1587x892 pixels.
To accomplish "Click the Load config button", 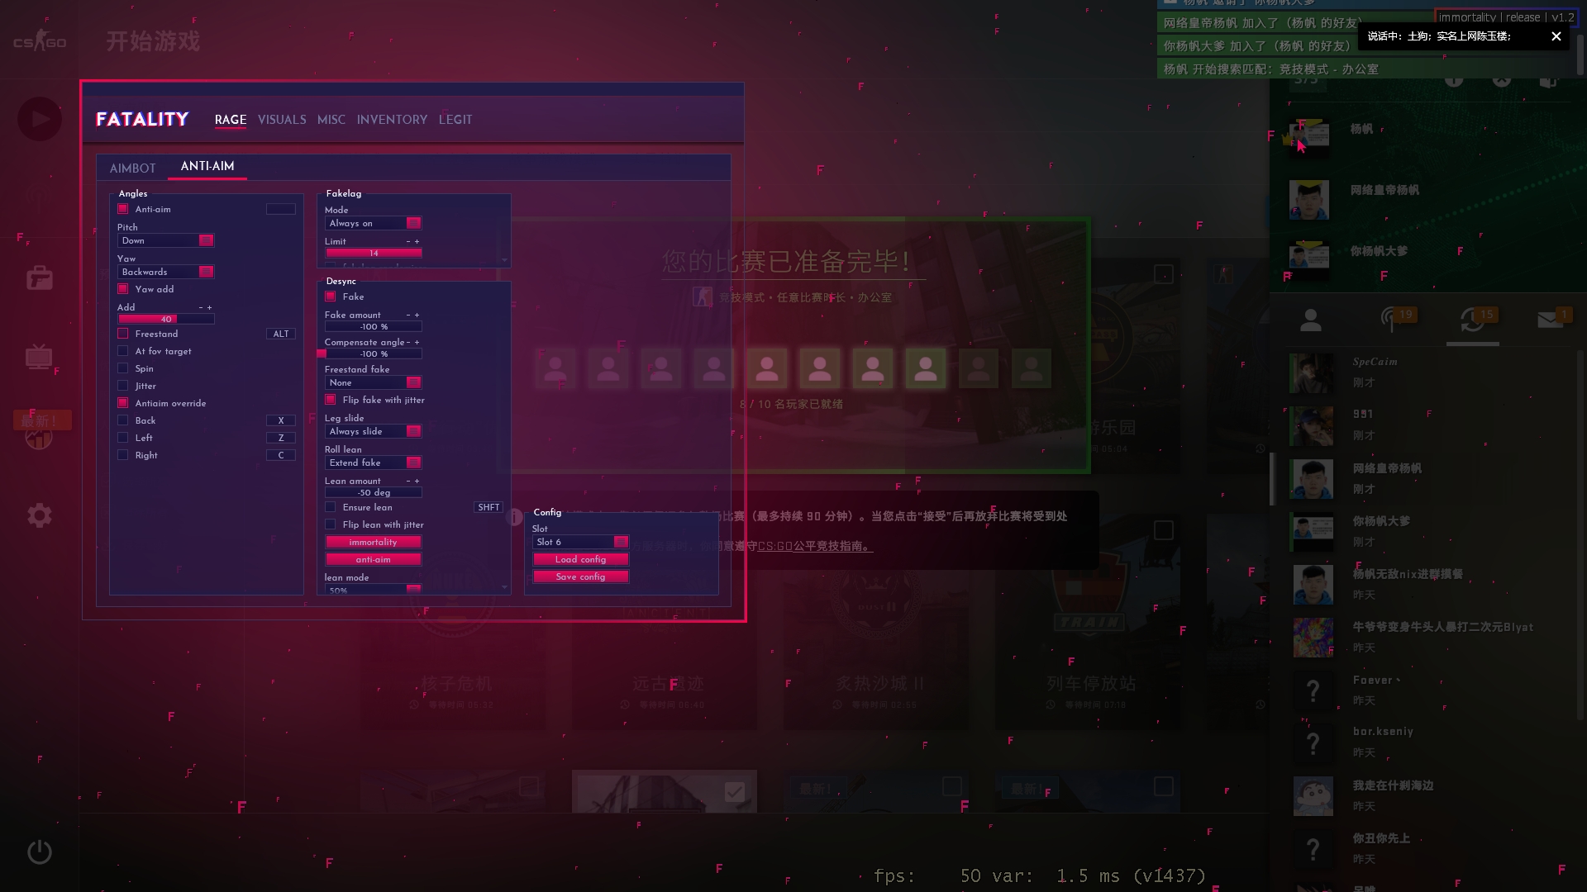I will pos(580,559).
